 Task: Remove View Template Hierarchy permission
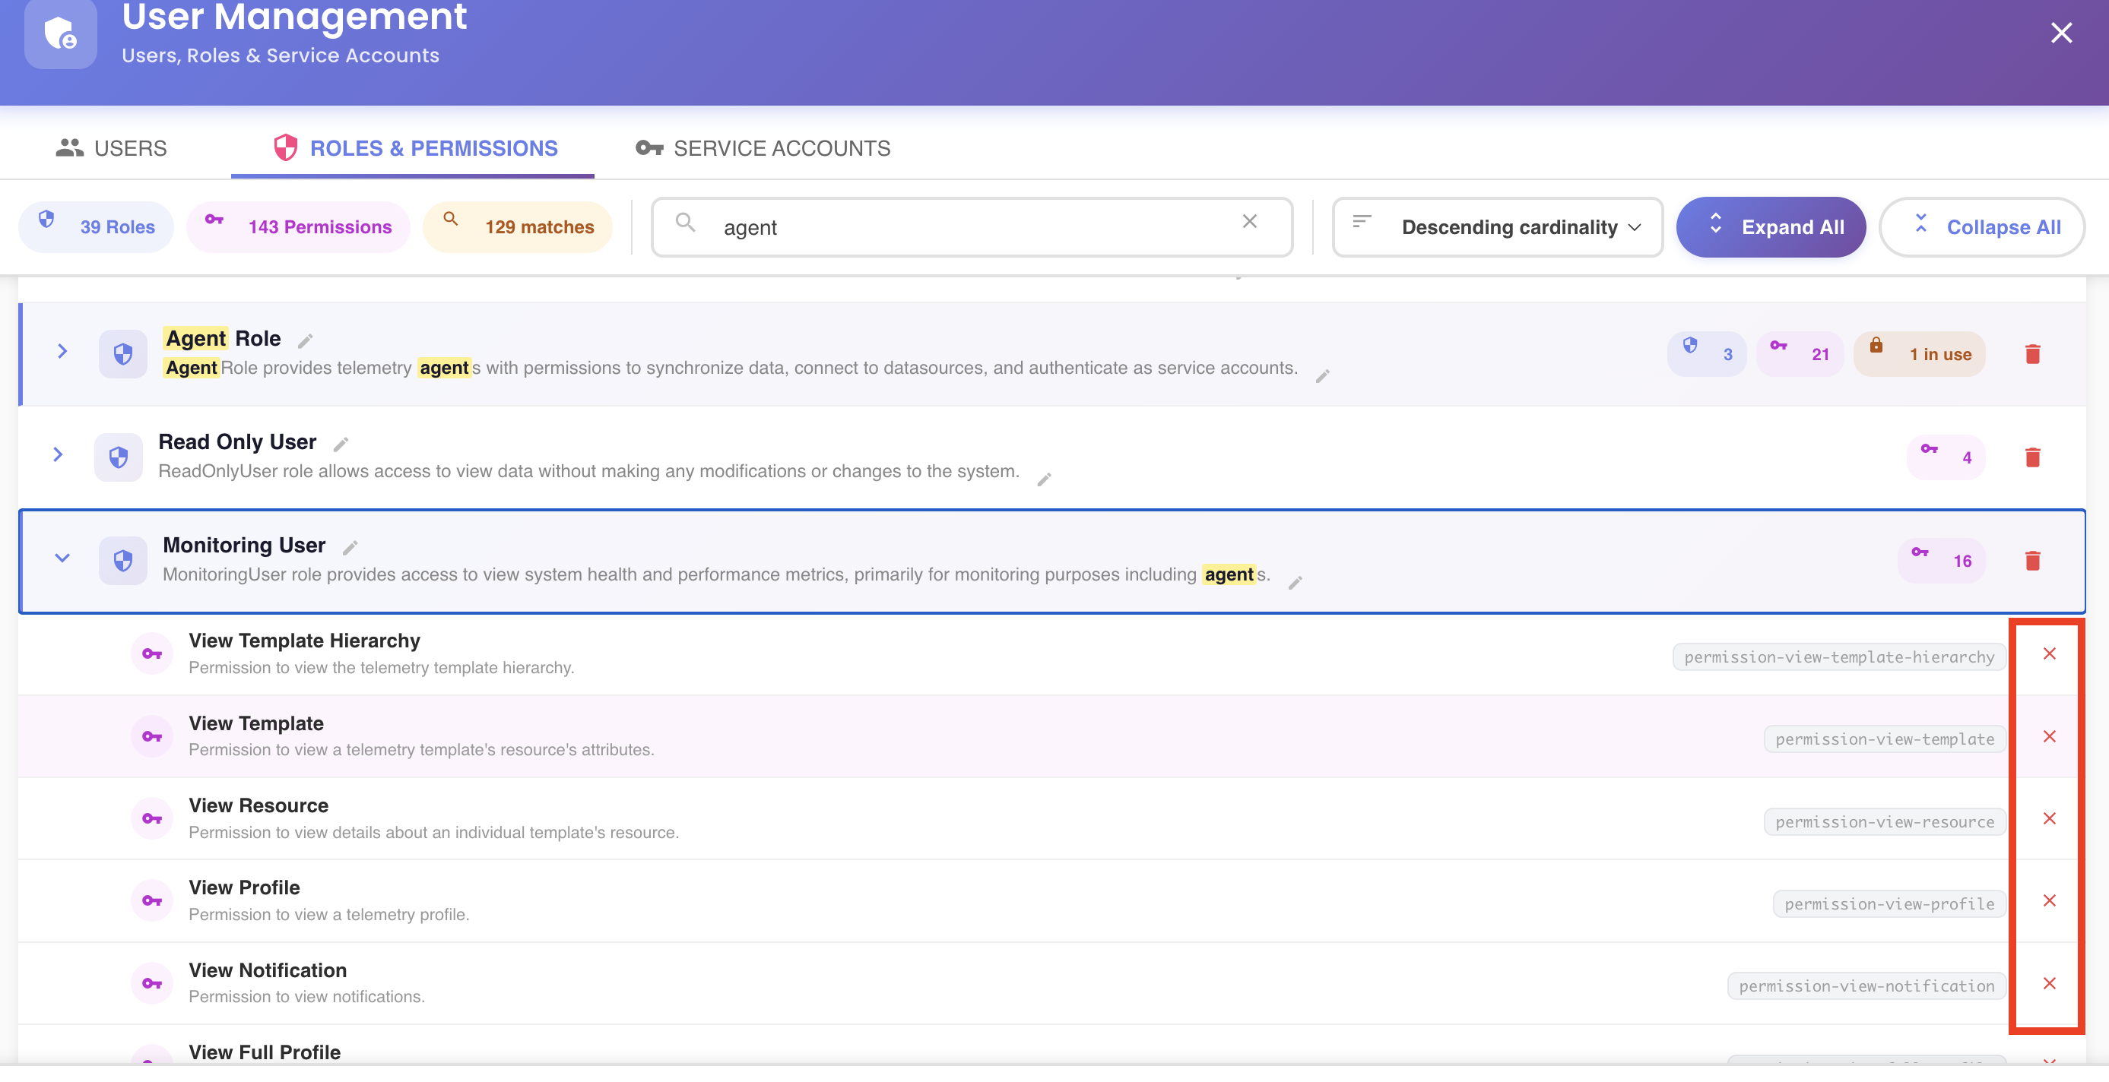(x=2049, y=653)
